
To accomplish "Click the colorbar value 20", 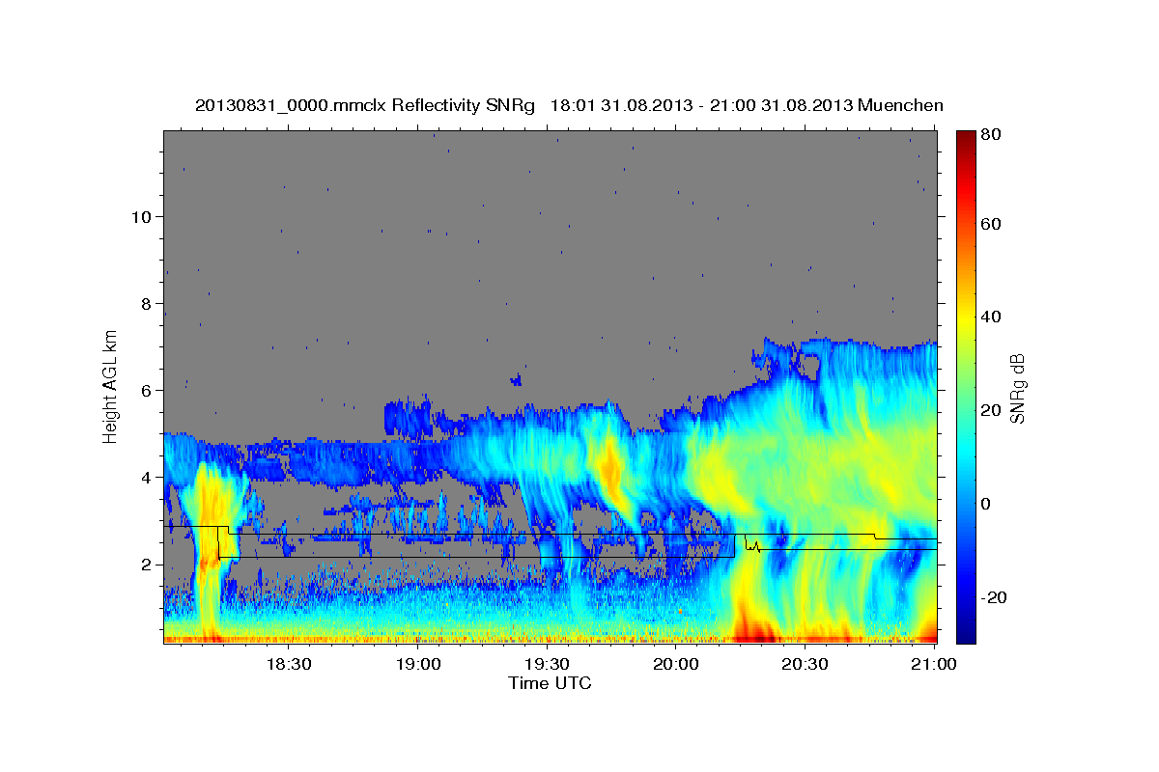I will [x=990, y=410].
